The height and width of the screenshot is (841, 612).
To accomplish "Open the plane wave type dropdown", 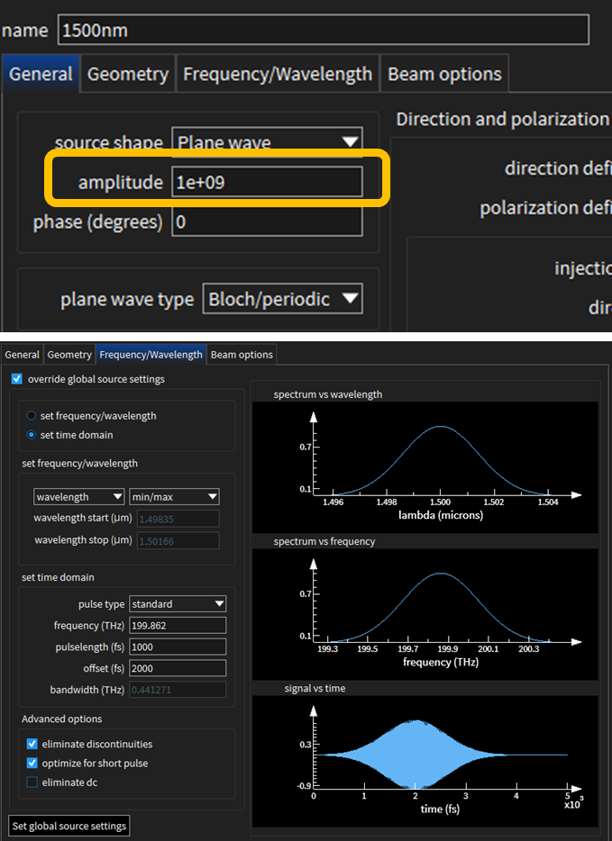I will [282, 299].
